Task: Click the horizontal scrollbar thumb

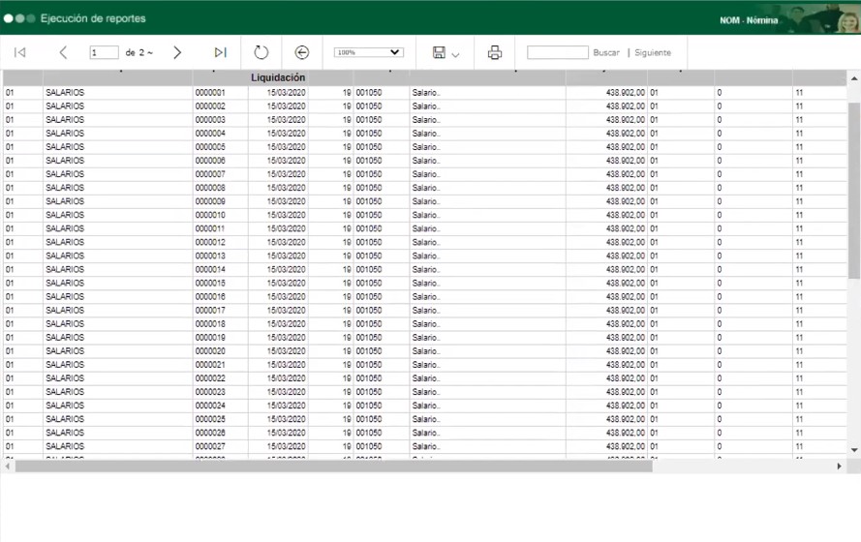Action: 334,467
